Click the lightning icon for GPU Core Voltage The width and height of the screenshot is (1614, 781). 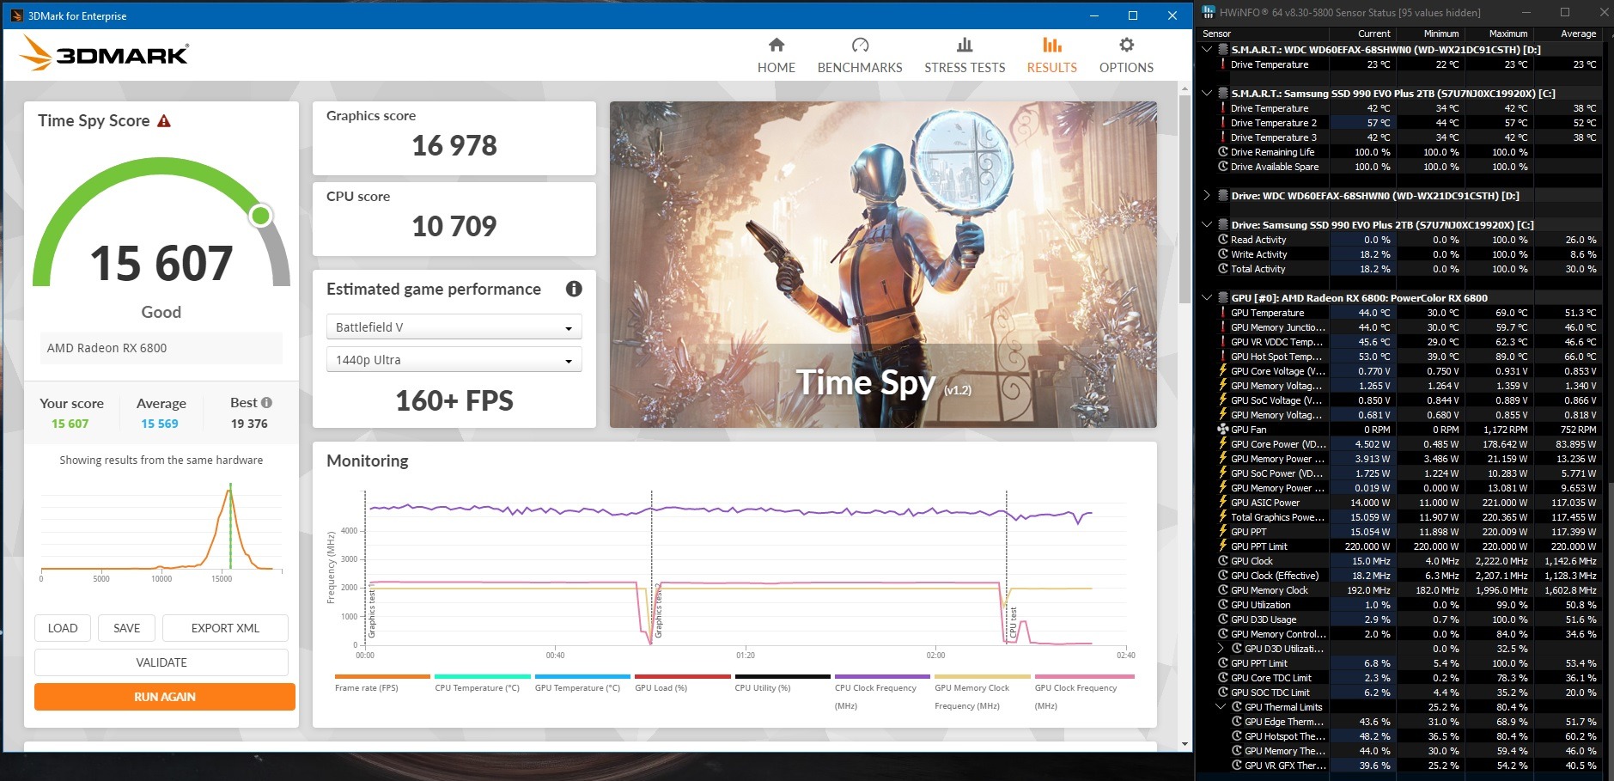click(1223, 371)
